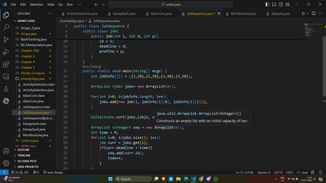Viewport: 326px width, 183px height.
Task: Open the Search view in activity bar
Action: 6,27
